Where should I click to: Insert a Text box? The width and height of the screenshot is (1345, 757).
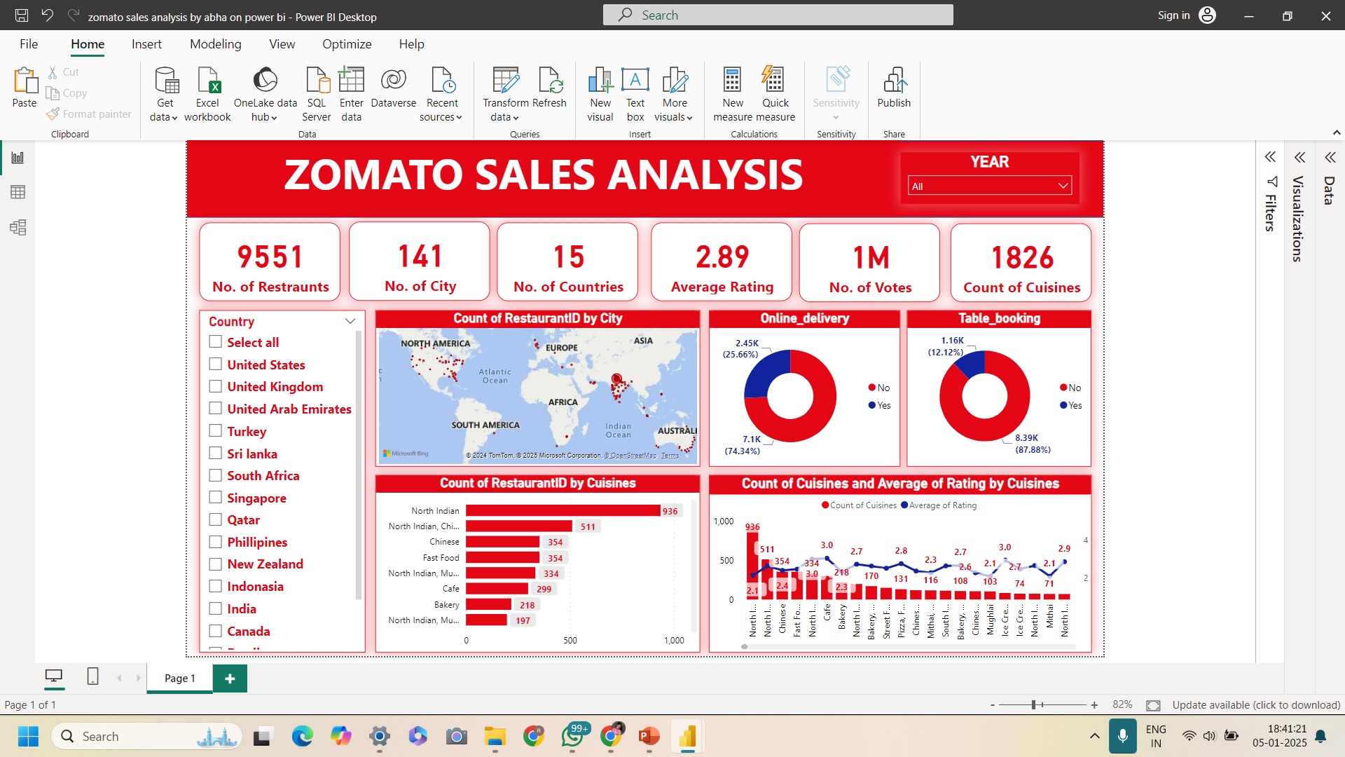[635, 94]
